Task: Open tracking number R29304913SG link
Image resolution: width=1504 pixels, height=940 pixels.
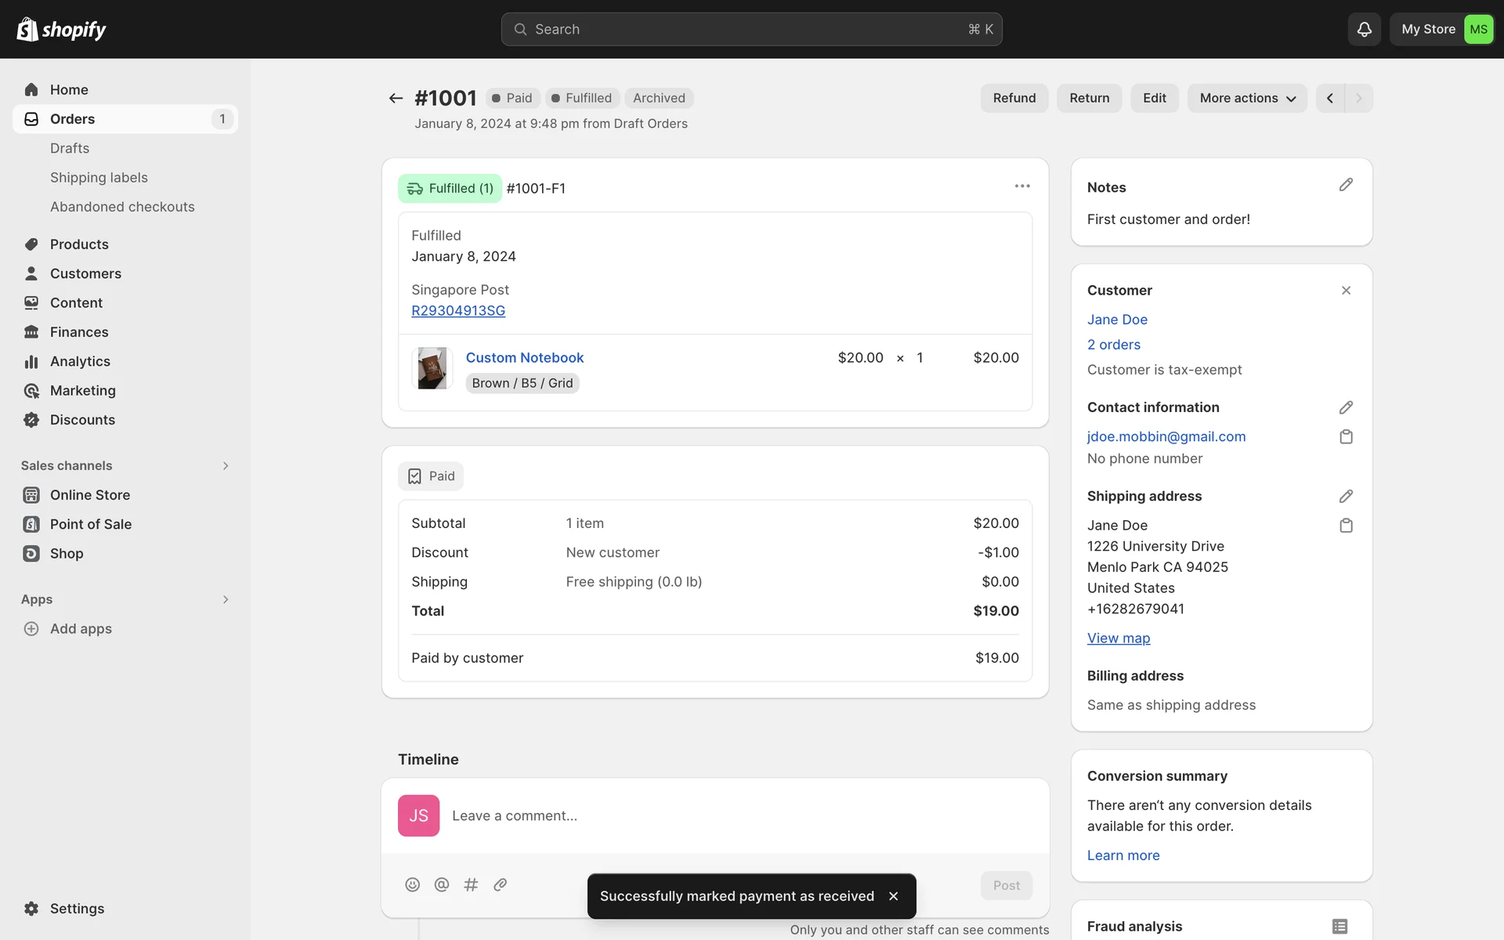Action: tap(458, 310)
